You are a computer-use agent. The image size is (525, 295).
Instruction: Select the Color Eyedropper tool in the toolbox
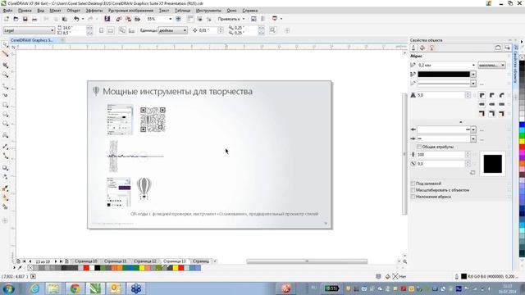point(5,188)
